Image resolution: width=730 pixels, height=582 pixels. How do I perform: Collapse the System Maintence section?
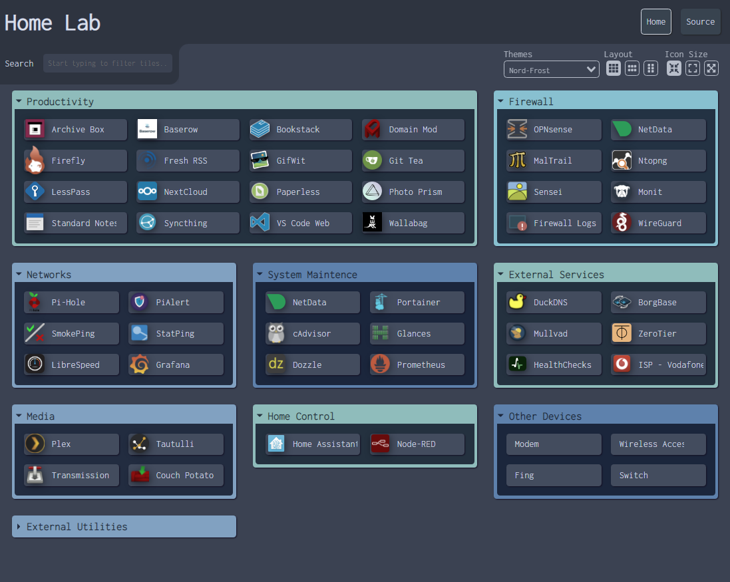[365, 275]
